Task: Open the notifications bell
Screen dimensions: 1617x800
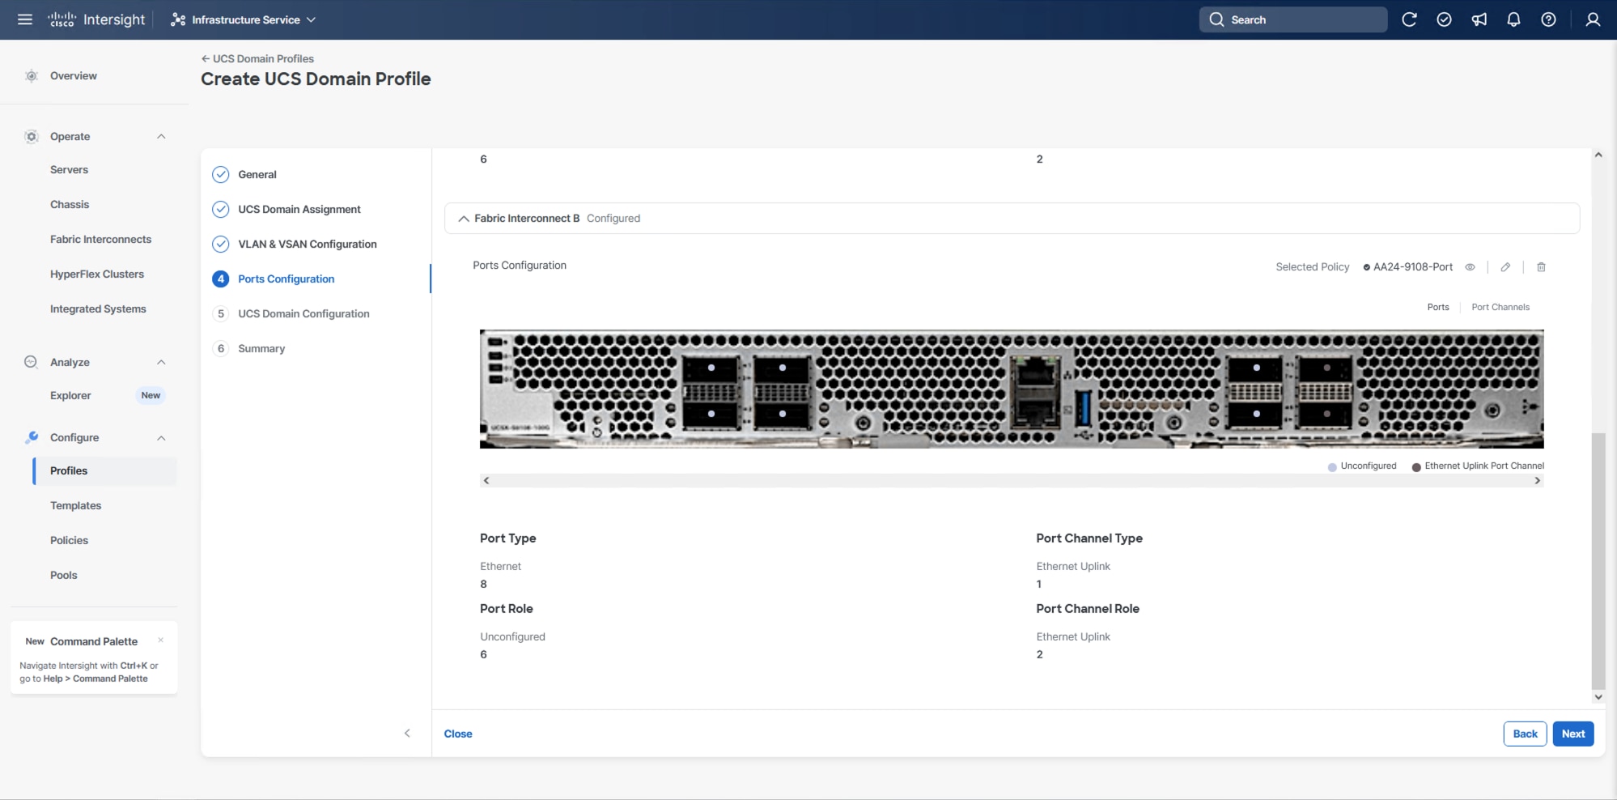Action: [1513, 19]
